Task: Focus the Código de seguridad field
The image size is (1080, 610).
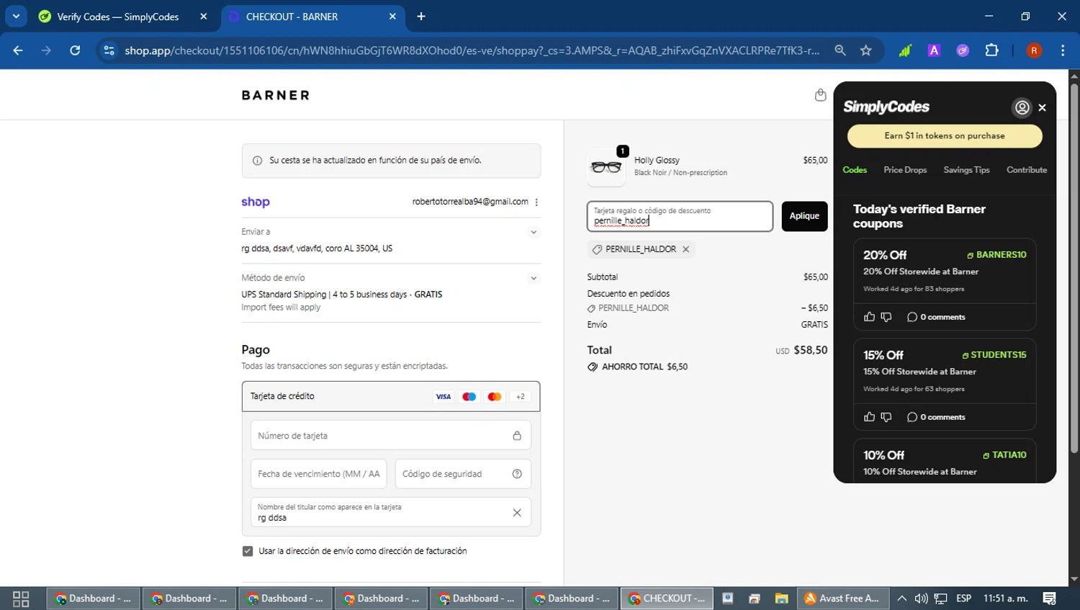Action: click(x=463, y=474)
